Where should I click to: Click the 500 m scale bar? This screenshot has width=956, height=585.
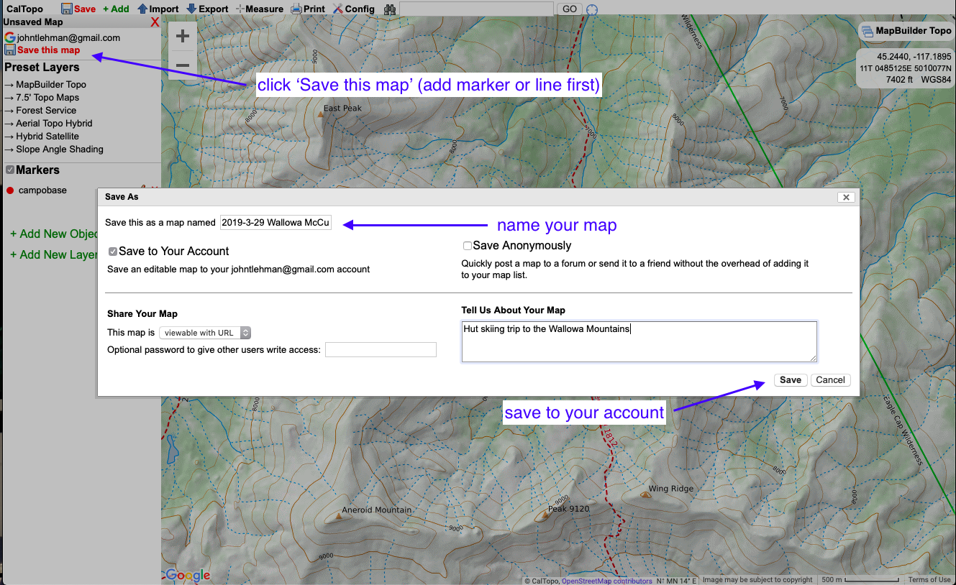tap(860, 580)
